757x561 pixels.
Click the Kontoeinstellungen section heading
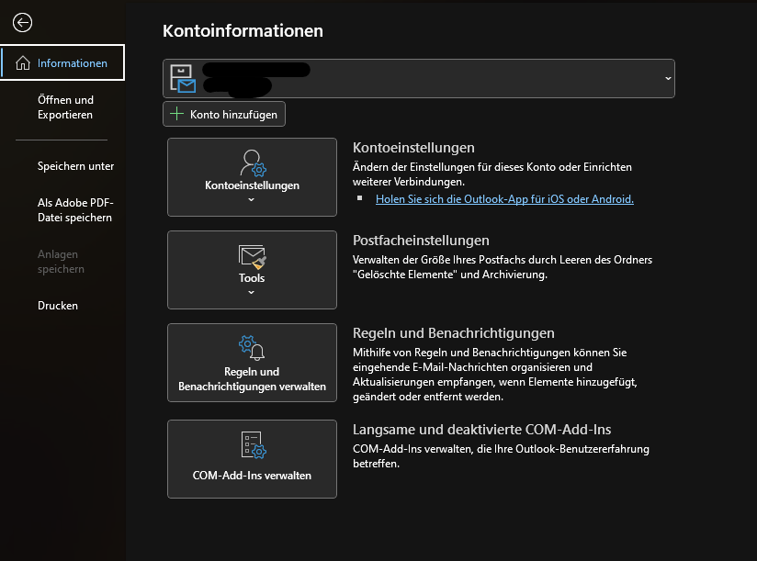[x=413, y=148]
